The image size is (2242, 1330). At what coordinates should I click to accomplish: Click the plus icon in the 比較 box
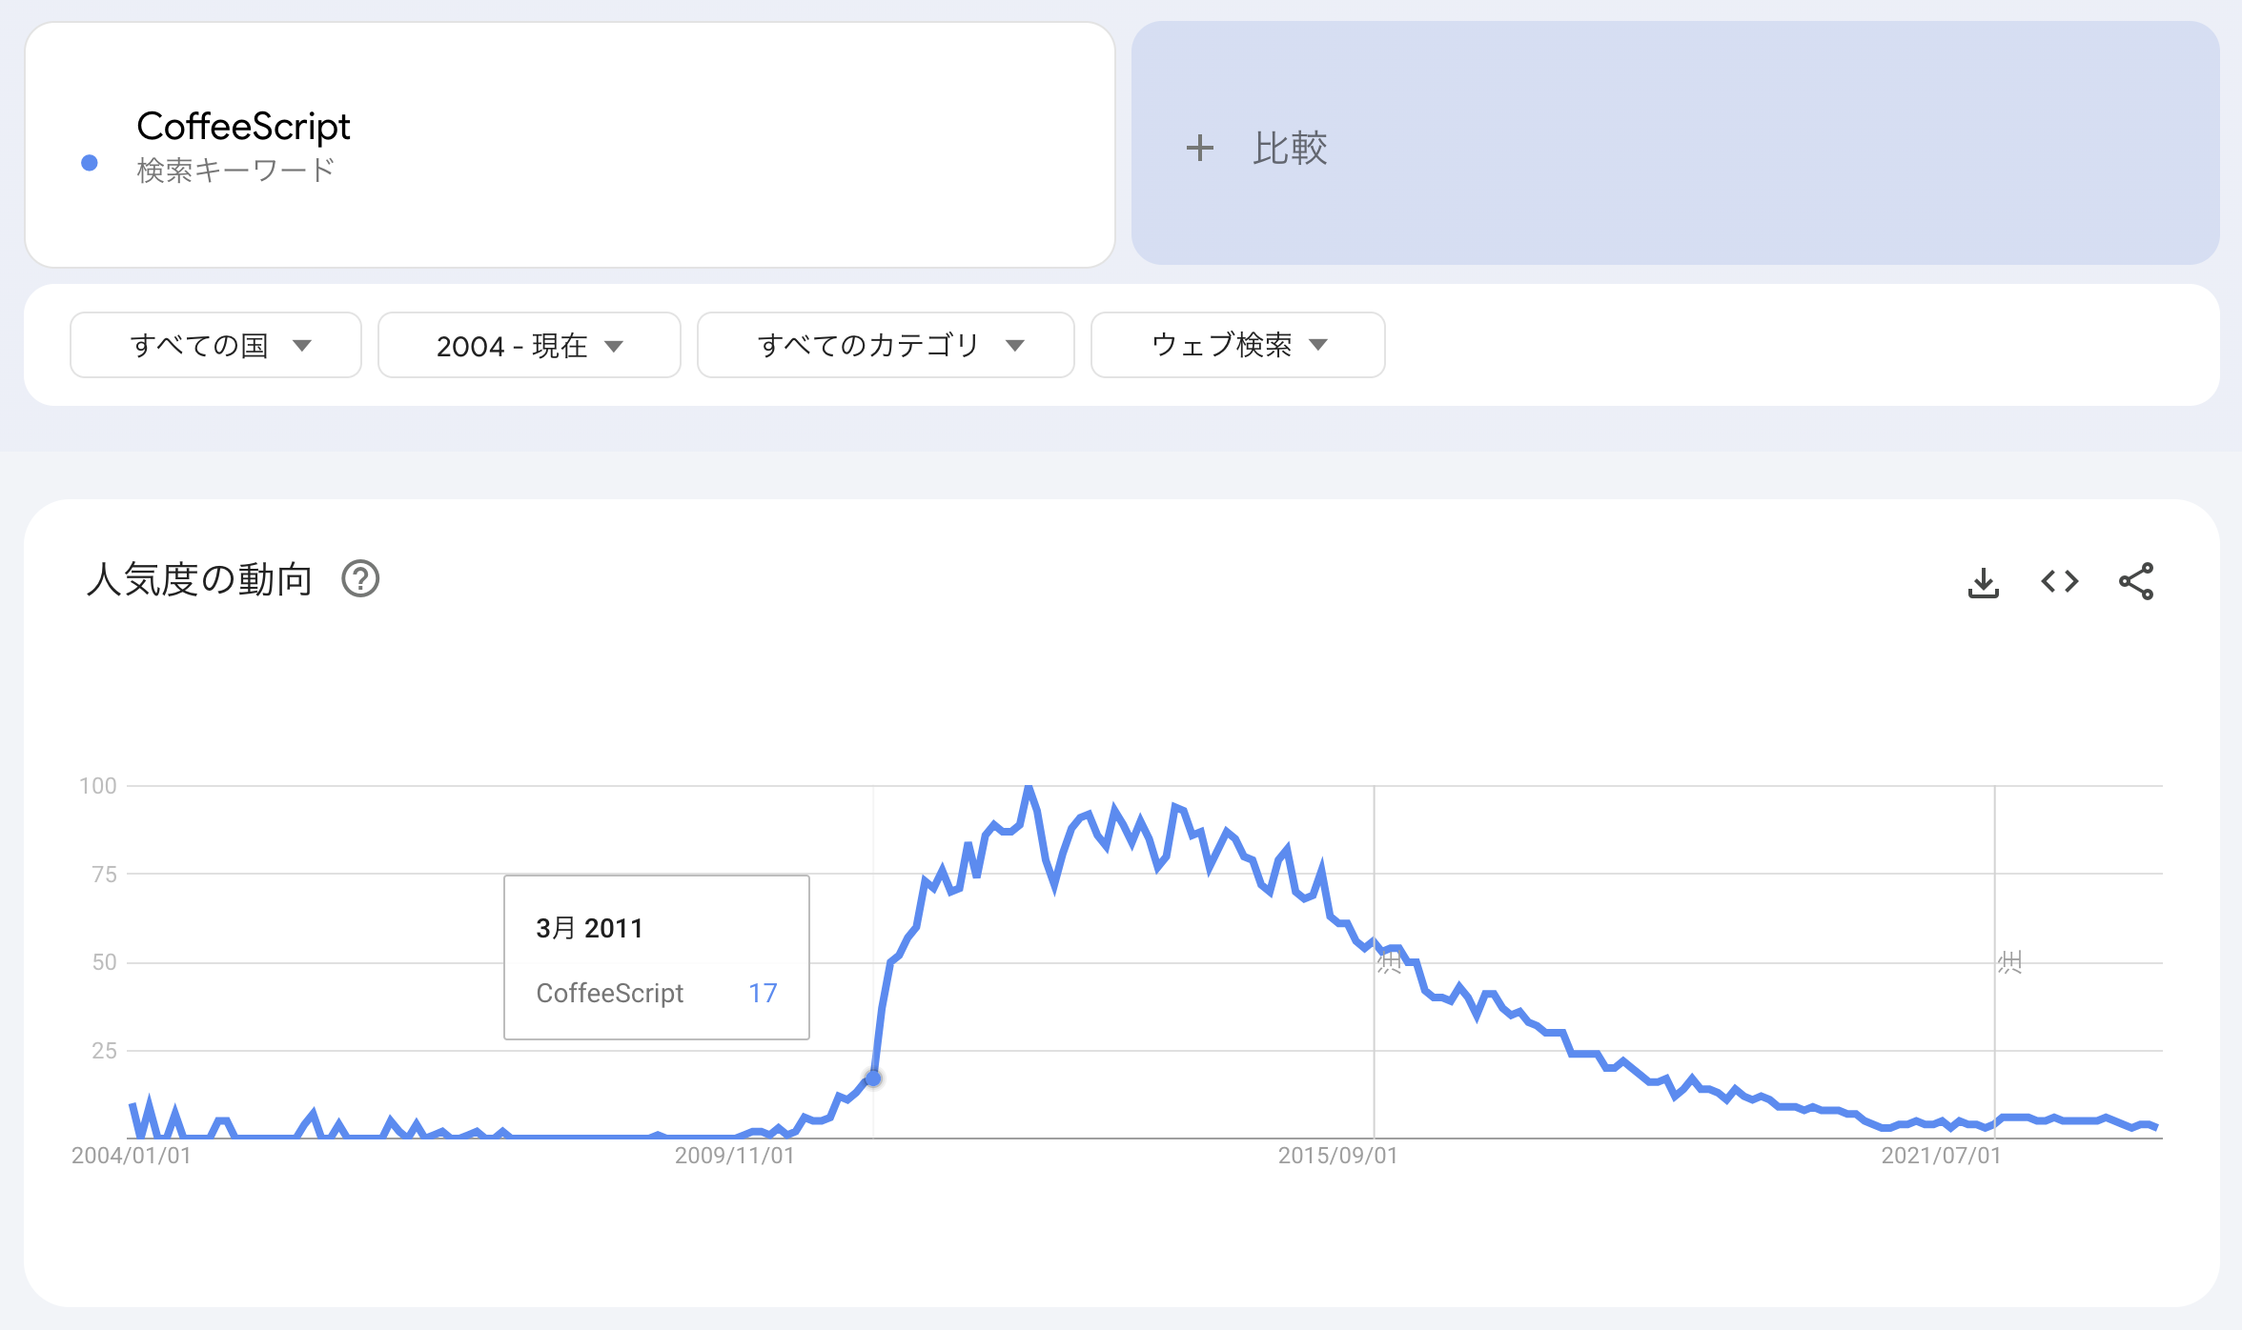[1199, 149]
